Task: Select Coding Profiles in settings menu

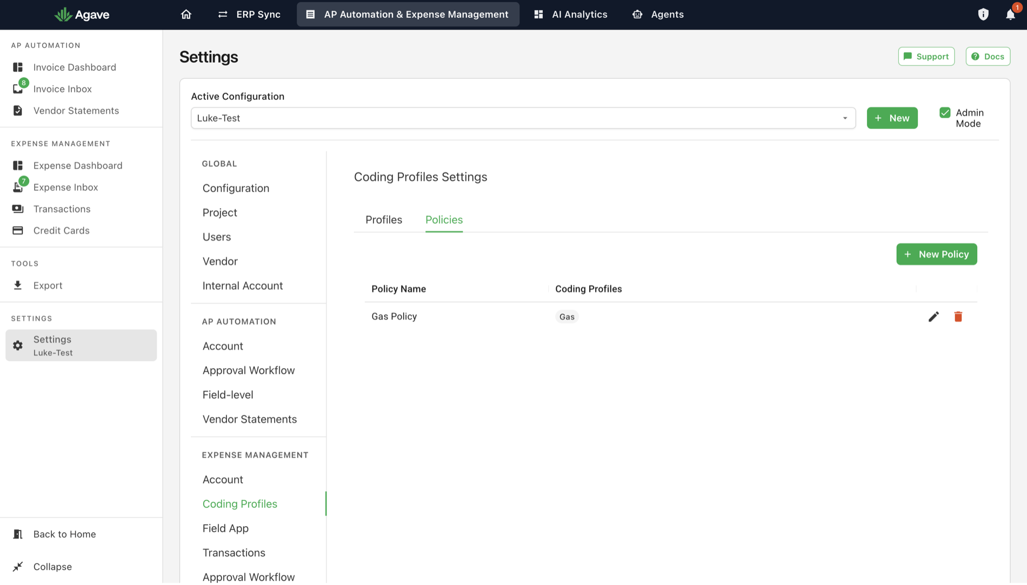Action: (240, 504)
